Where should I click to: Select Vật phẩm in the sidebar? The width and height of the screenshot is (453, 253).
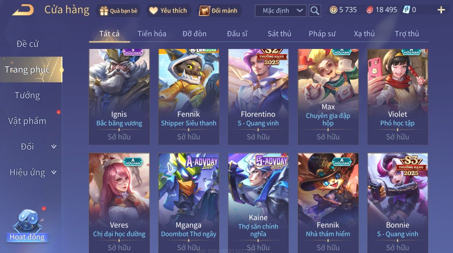[27, 121]
